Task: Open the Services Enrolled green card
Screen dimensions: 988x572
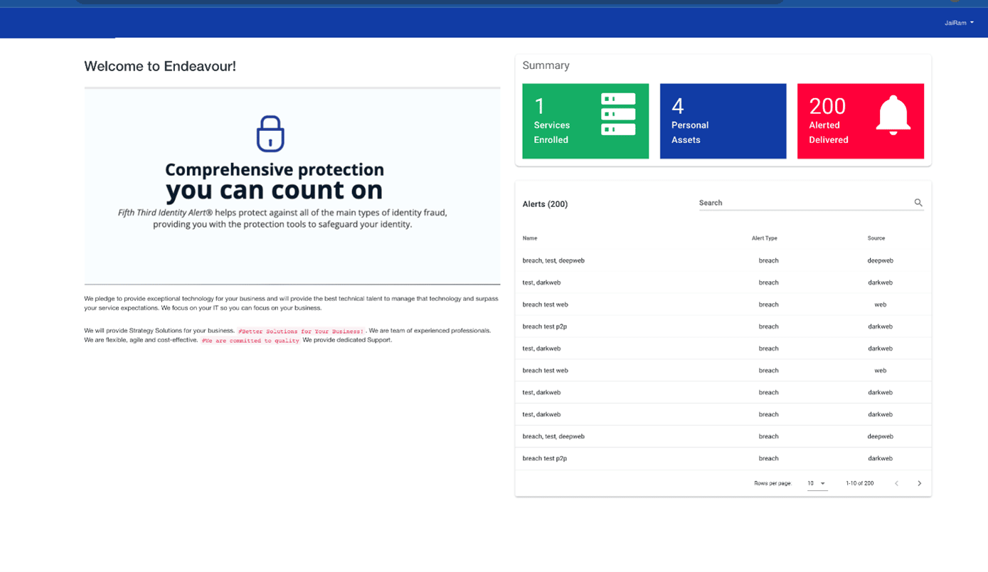Action: tap(585, 121)
